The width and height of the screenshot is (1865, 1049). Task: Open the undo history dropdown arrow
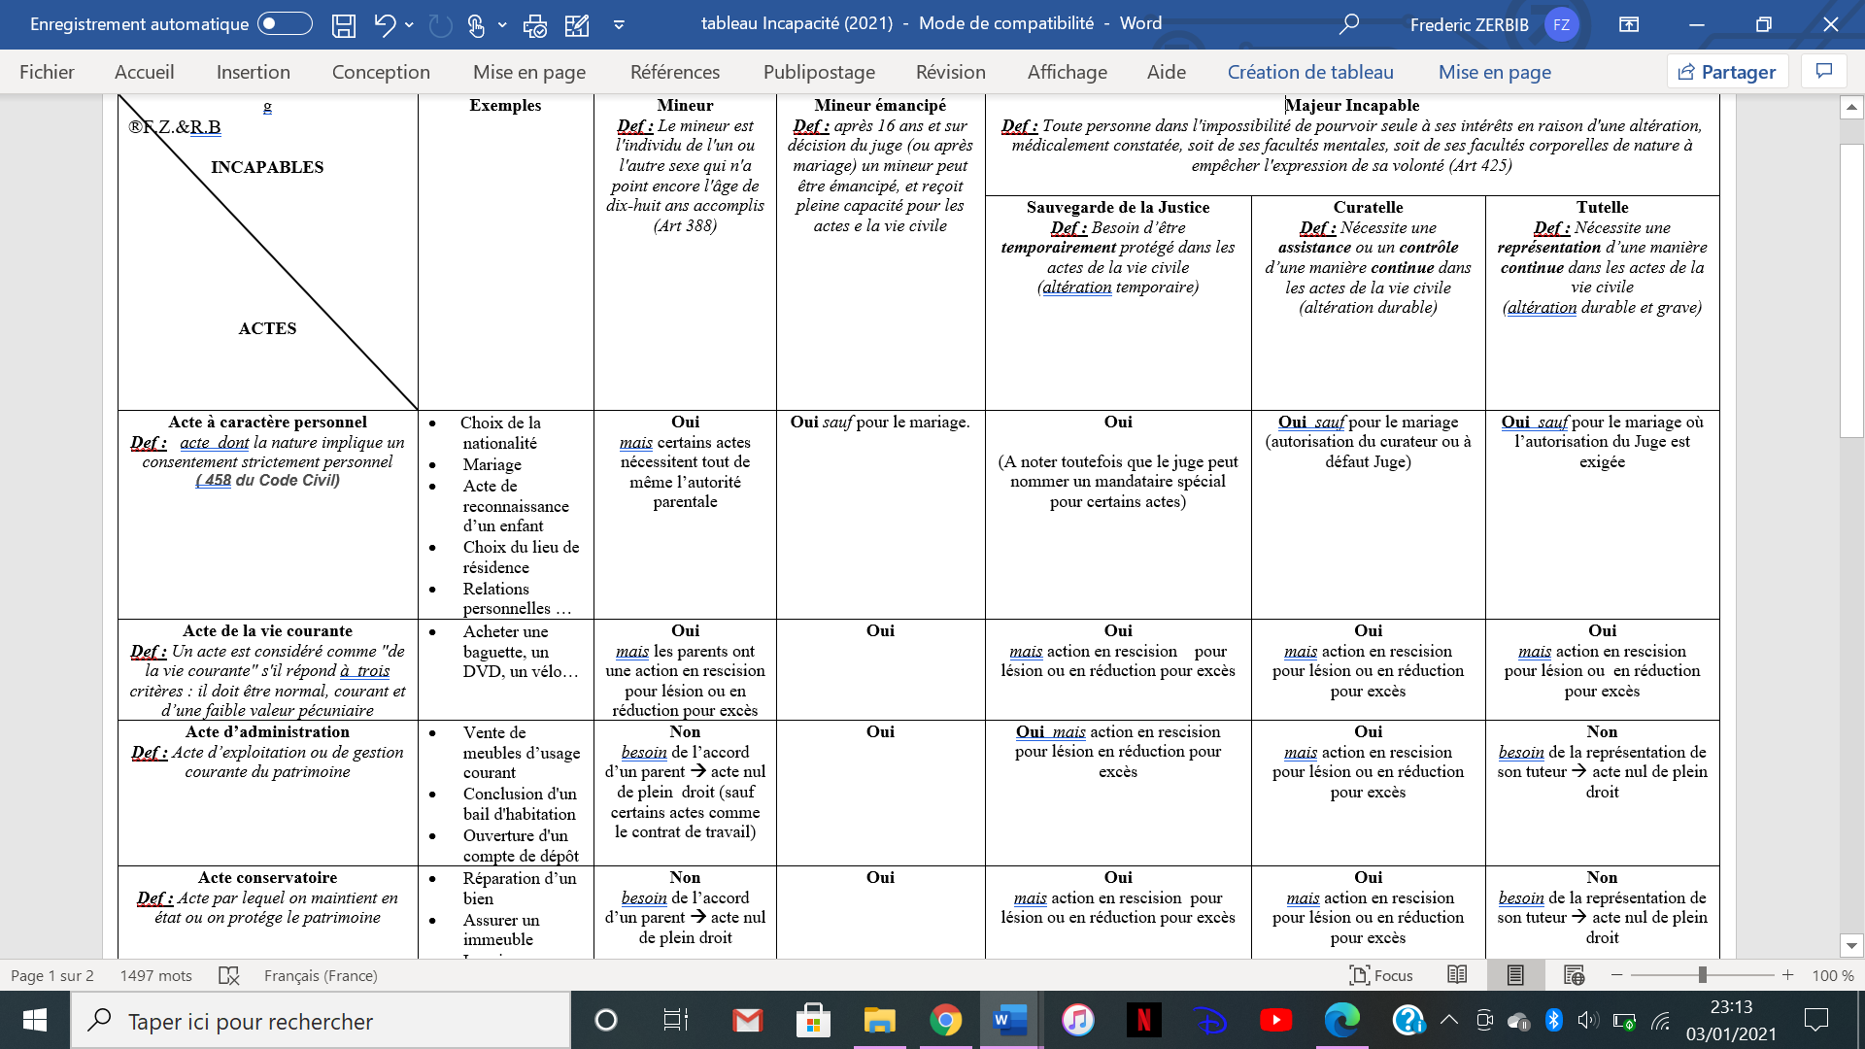click(x=409, y=25)
